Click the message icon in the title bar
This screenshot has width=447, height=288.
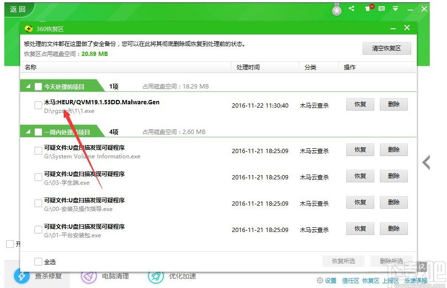click(381, 9)
